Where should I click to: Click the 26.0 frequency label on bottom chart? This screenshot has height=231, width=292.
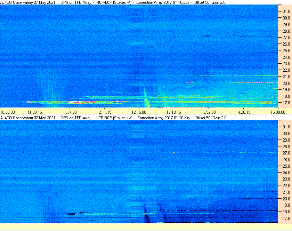(x=286, y=159)
